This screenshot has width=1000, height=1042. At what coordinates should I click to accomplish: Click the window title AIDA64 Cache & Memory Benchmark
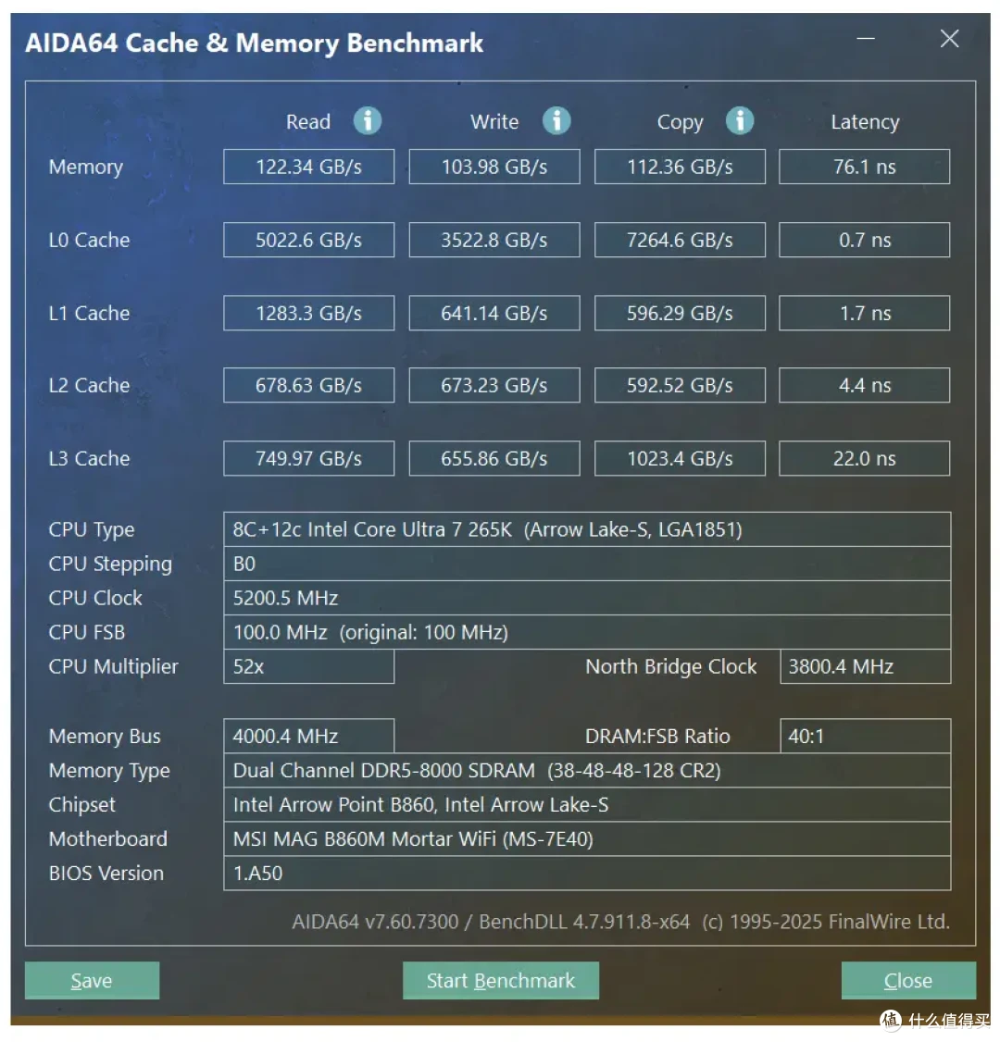click(x=254, y=43)
